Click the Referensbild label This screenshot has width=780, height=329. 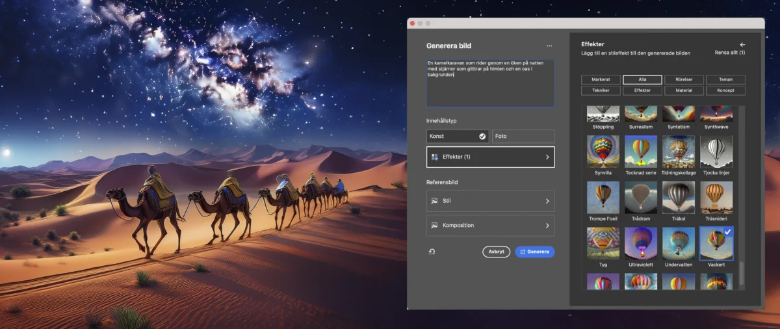point(442,182)
